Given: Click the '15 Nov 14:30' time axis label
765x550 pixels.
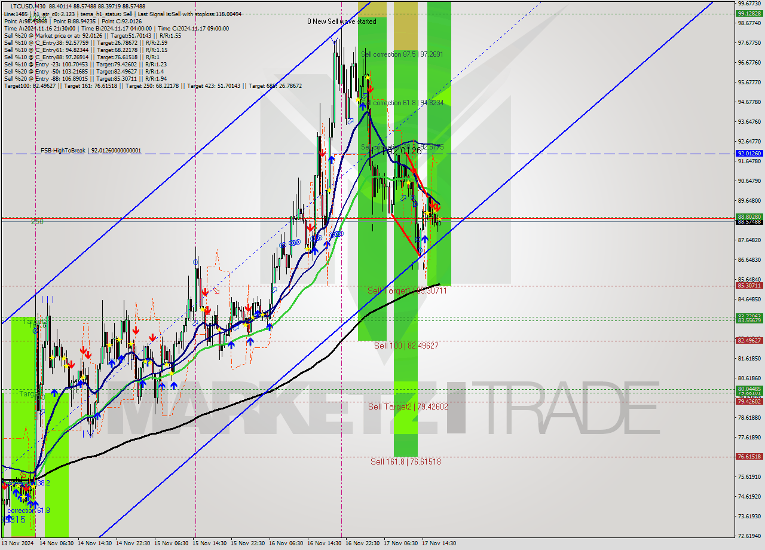Looking at the screenshot, I should tap(209, 543).
